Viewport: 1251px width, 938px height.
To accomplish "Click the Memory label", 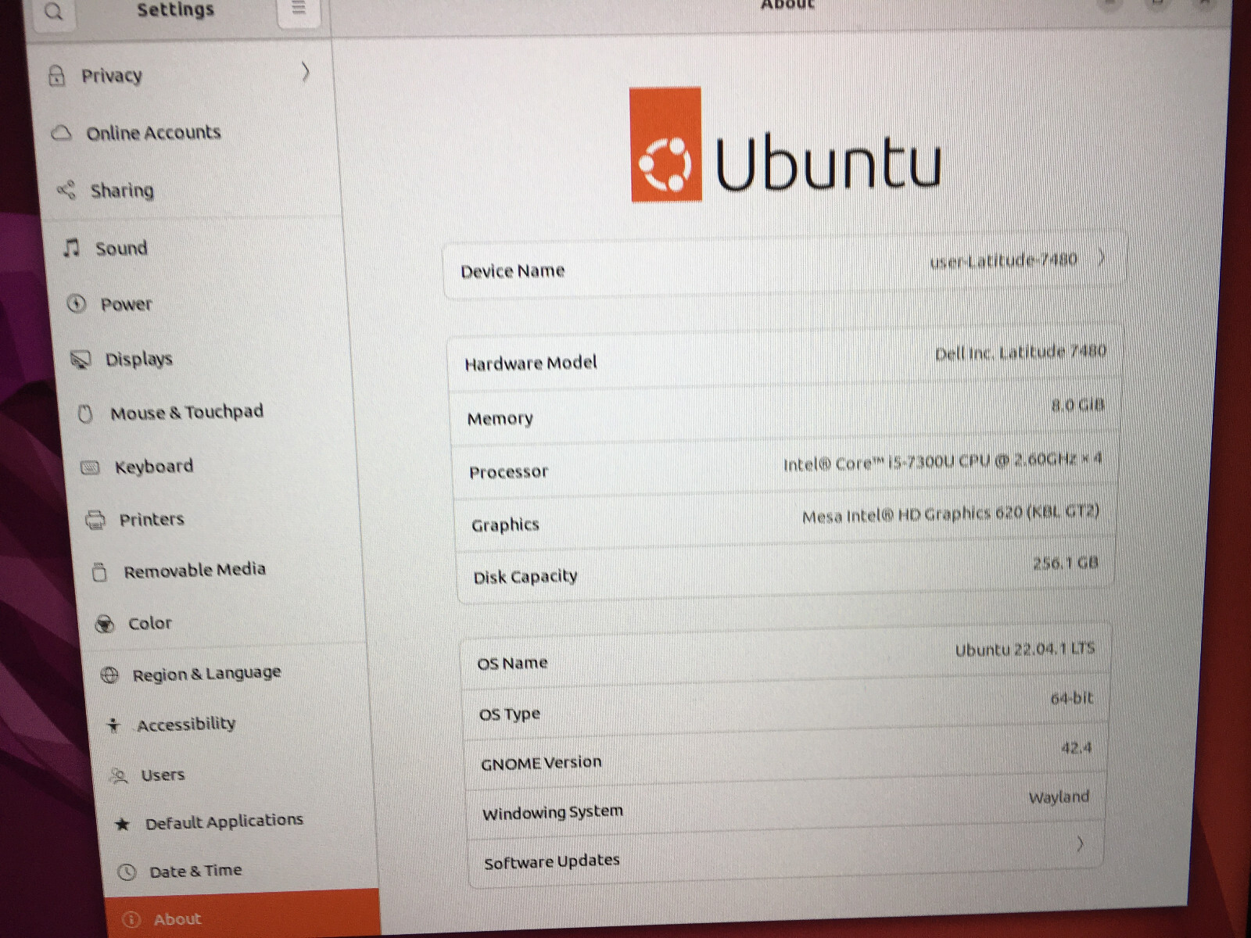I will (x=500, y=419).
